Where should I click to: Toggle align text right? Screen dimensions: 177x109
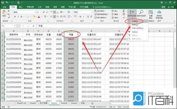[x=58, y=17]
